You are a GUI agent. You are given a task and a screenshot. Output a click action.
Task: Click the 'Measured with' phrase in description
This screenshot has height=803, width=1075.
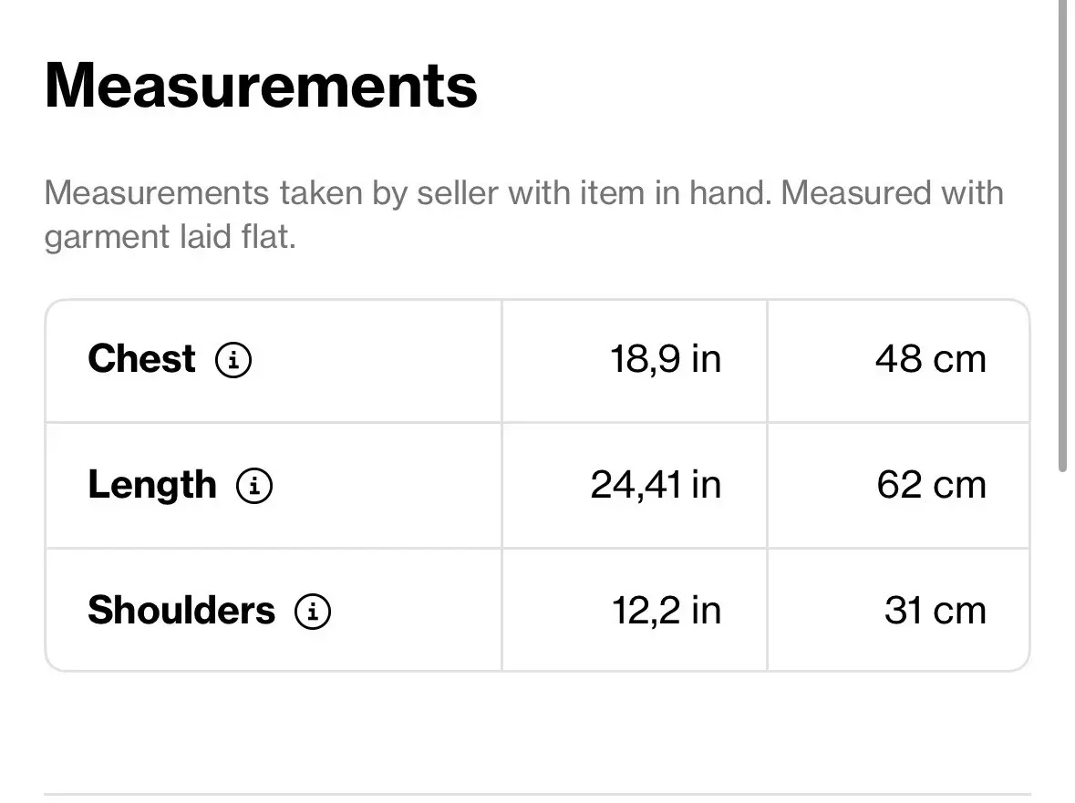(892, 192)
